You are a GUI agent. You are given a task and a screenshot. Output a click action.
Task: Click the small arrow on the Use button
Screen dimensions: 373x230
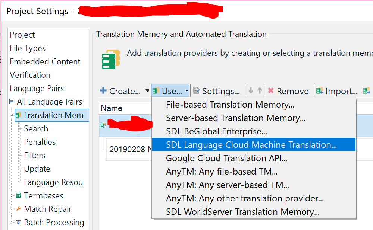tap(187, 91)
